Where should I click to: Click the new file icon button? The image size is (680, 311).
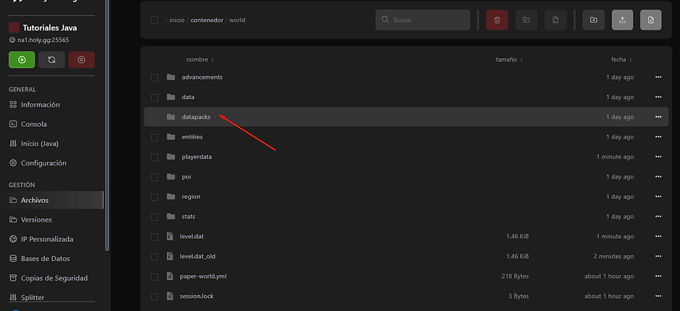click(651, 20)
